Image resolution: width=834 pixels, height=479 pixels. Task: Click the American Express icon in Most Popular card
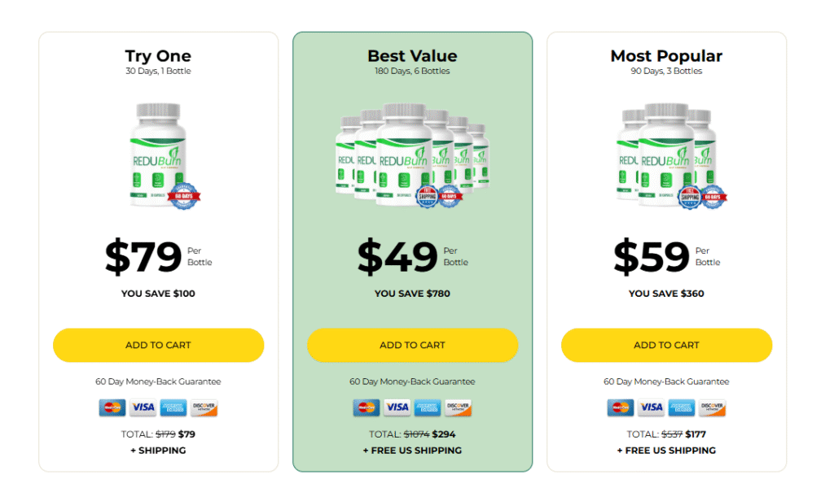pos(682,407)
